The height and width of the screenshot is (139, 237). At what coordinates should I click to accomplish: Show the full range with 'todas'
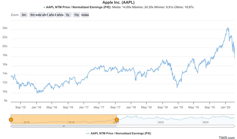[x=85, y=15]
